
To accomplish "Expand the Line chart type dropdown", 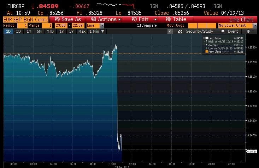I will [102, 26].
